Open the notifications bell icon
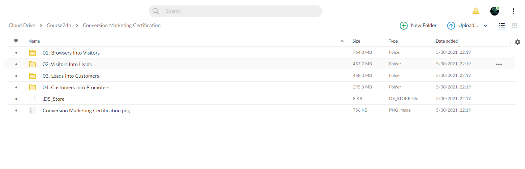The height and width of the screenshot is (169, 525). click(476, 11)
